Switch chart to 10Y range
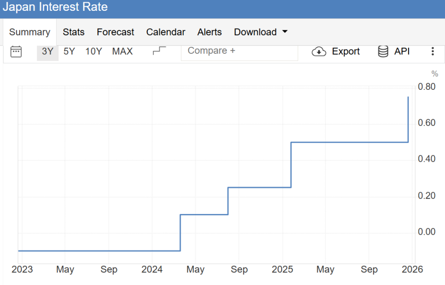 [x=93, y=52]
